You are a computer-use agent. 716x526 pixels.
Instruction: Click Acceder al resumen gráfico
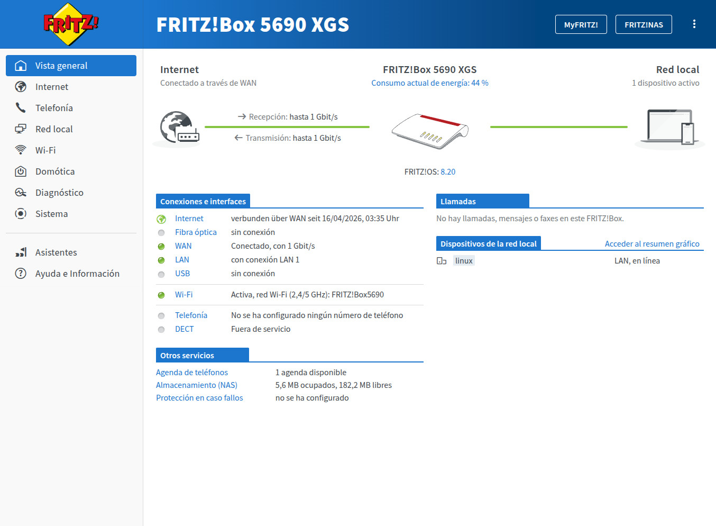652,244
